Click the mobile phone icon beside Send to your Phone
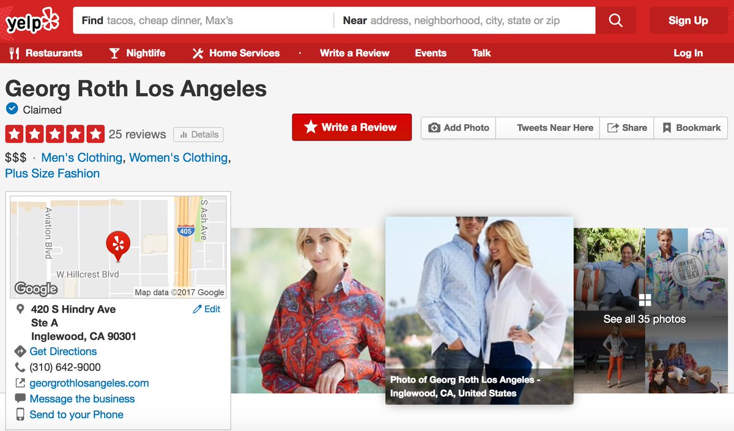This screenshot has width=734, height=431. [x=20, y=414]
